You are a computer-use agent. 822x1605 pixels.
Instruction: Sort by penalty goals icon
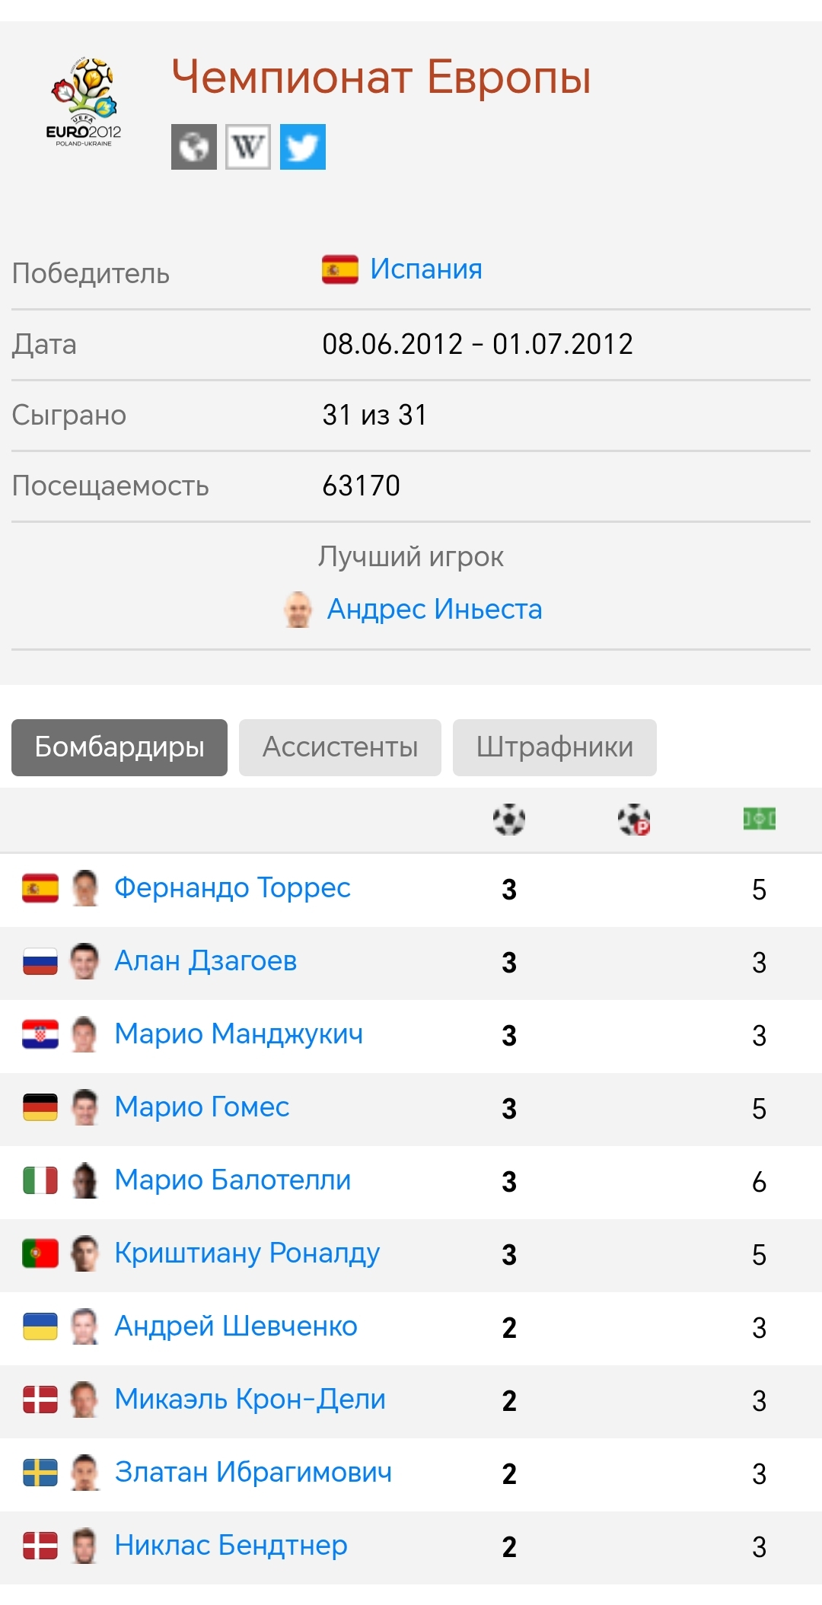click(x=634, y=820)
